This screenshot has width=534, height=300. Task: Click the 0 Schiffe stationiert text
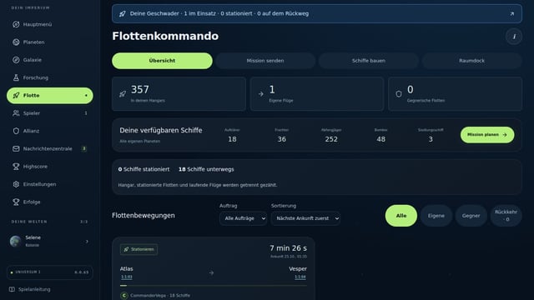(144, 169)
